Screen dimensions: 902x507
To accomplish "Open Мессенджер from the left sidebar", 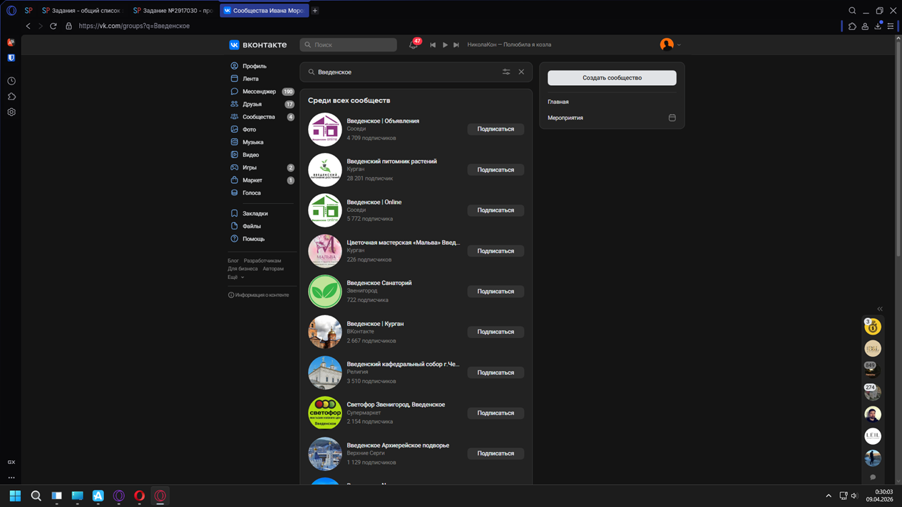I will (259, 92).
